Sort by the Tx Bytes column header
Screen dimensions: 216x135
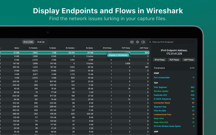(52, 48)
